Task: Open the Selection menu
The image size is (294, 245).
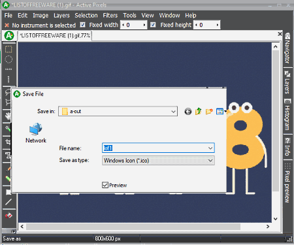Action: point(86,16)
